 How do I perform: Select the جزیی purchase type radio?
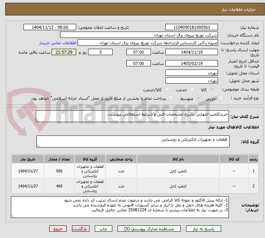click(221, 98)
